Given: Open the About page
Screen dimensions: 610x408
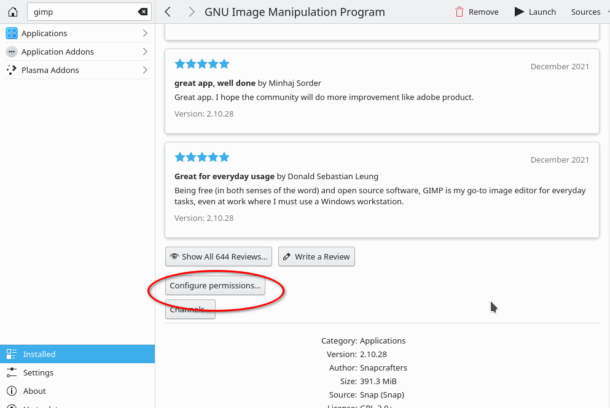Looking at the screenshot, I should click(34, 391).
